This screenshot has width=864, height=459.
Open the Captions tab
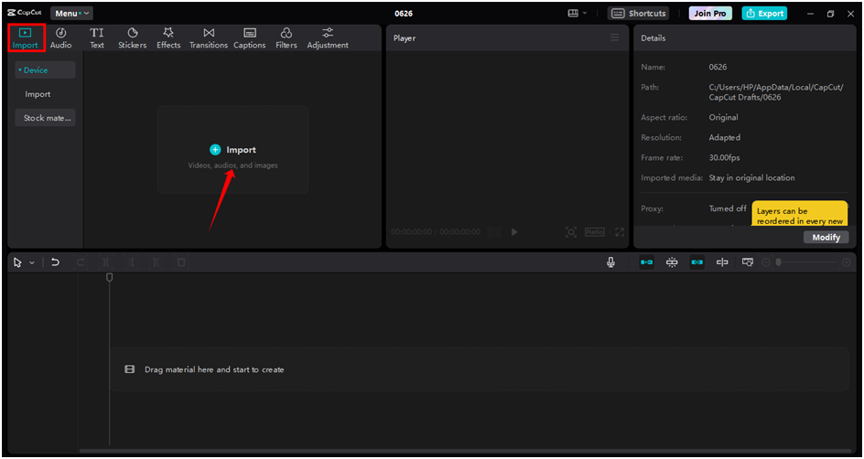pyautogui.click(x=250, y=38)
